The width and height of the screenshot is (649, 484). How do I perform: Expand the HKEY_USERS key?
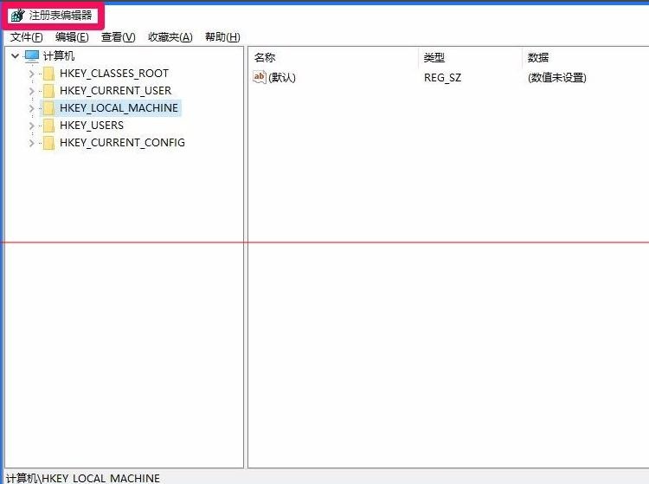pos(31,126)
